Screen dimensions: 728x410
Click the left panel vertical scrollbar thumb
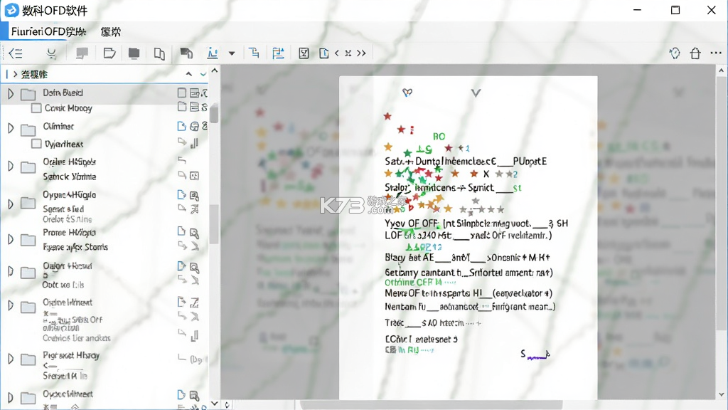(214, 114)
